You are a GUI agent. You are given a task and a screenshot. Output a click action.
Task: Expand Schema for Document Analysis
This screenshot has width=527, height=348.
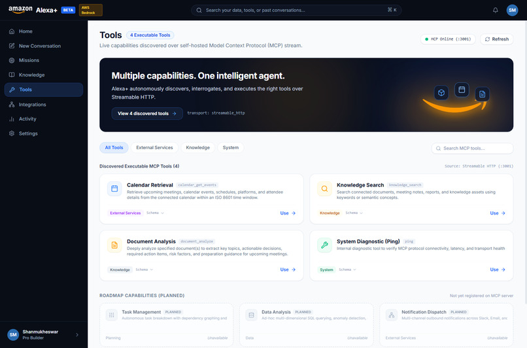tap(144, 270)
